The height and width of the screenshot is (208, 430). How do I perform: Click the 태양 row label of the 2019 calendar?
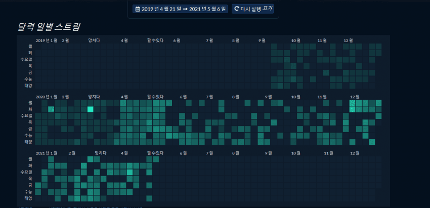28,86
